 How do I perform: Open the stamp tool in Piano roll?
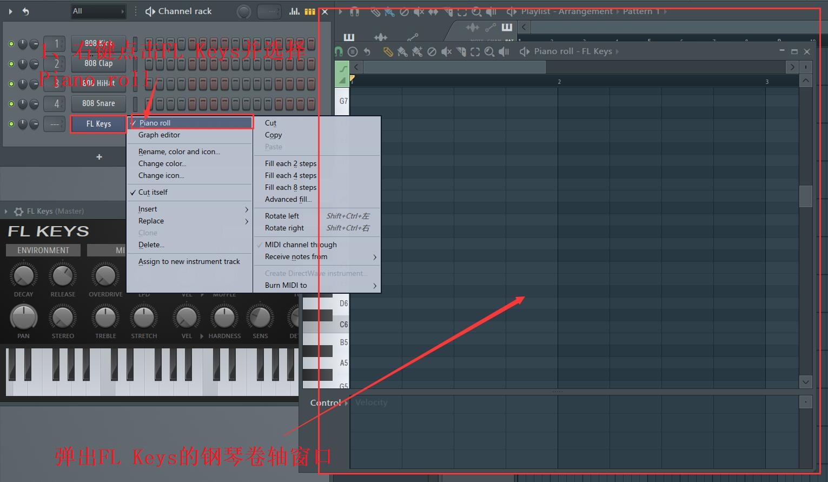point(353,51)
